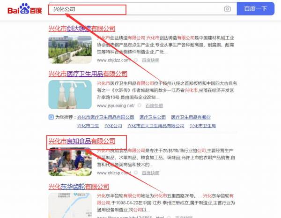Select recommended search 兴化市卫生局
The image size is (281, 218).
pos(203,126)
